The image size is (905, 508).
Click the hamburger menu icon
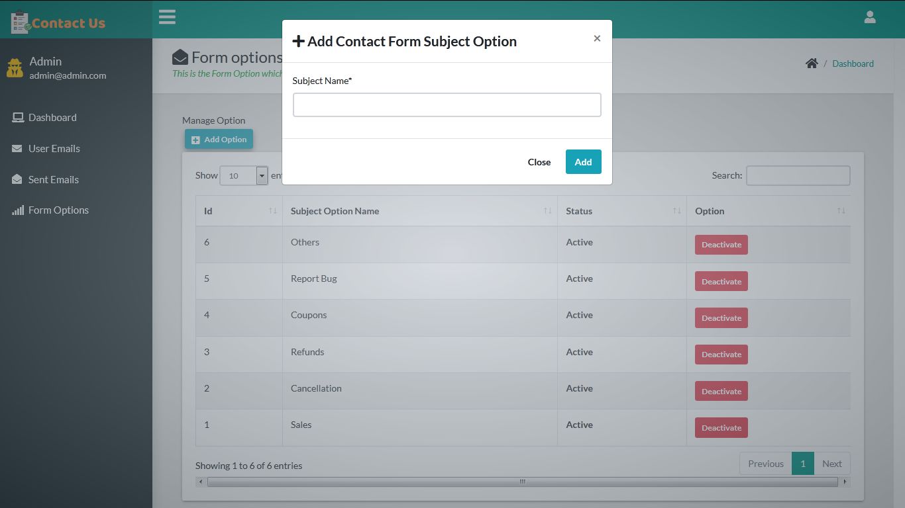click(x=167, y=17)
